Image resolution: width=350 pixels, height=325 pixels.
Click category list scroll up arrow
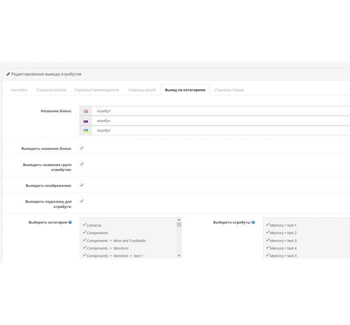[179, 220]
